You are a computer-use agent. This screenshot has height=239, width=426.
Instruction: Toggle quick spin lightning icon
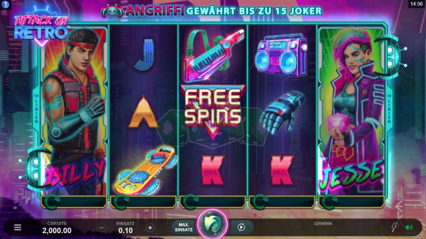coord(394,227)
